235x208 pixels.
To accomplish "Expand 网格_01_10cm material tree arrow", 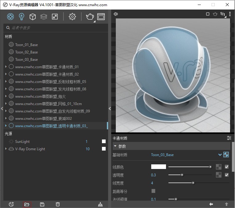I will [6, 104].
